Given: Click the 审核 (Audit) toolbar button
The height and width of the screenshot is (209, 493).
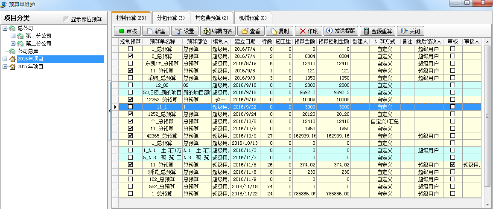Looking at the screenshot, I should 127,31.
